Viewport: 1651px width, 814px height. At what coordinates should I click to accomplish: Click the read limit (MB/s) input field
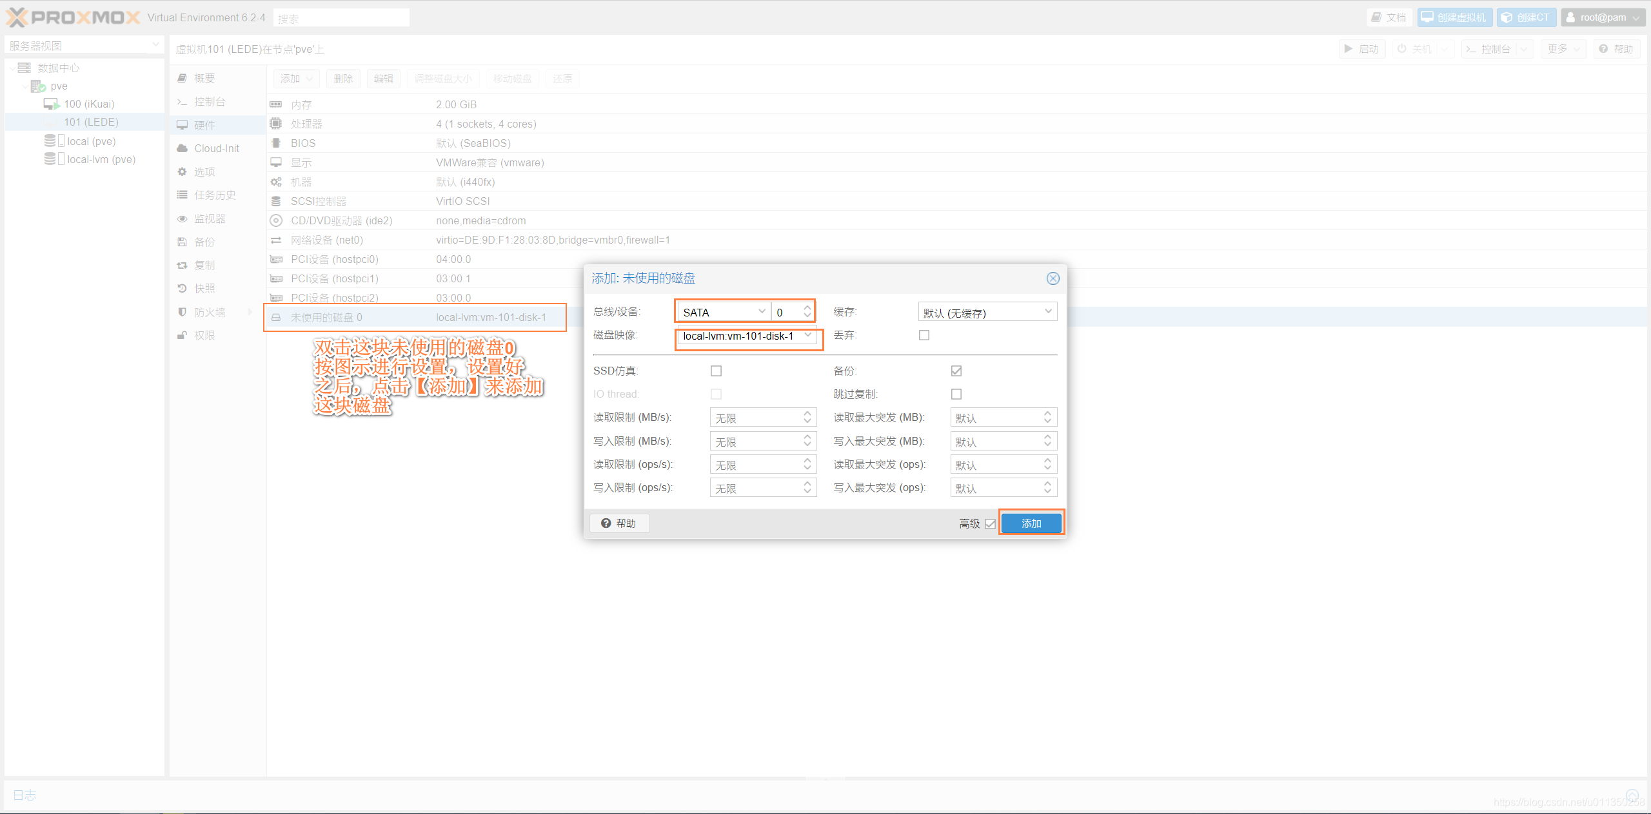[756, 418]
